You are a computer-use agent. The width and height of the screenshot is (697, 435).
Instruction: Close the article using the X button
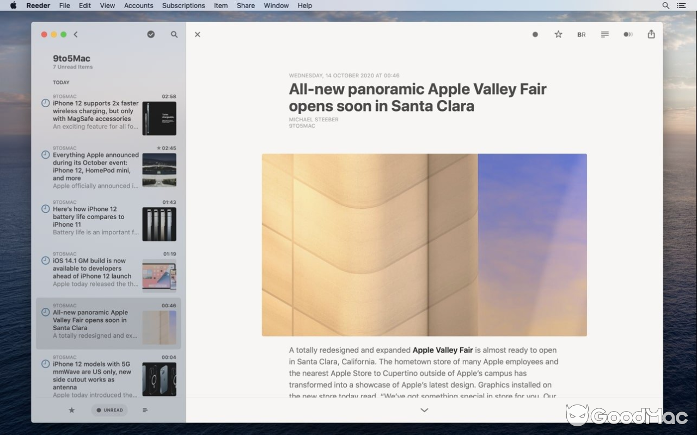coord(197,34)
